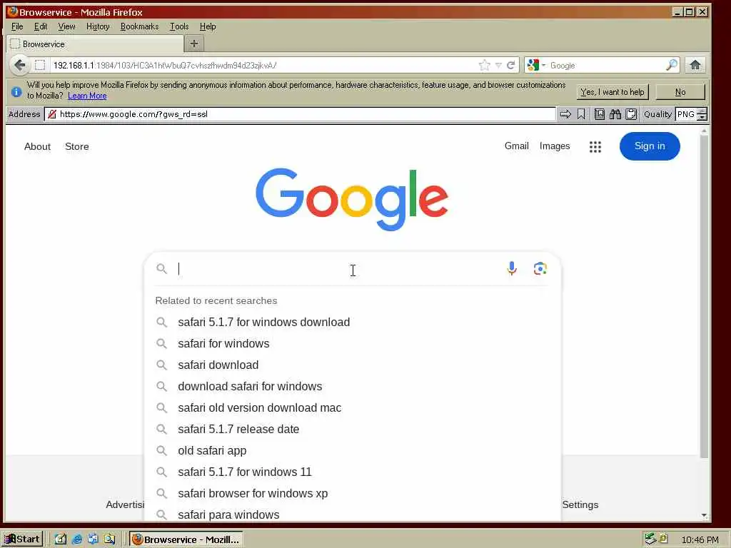Bookmark page with star icon in URL bar
This screenshot has height=548, width=731.
pos(485,65)
